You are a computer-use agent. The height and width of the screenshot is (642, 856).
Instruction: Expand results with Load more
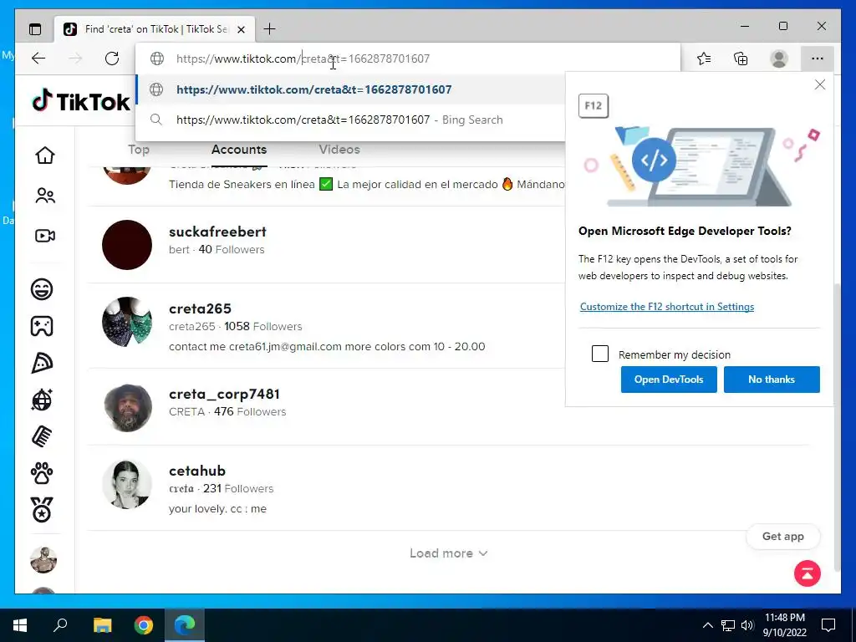(449, 553)
